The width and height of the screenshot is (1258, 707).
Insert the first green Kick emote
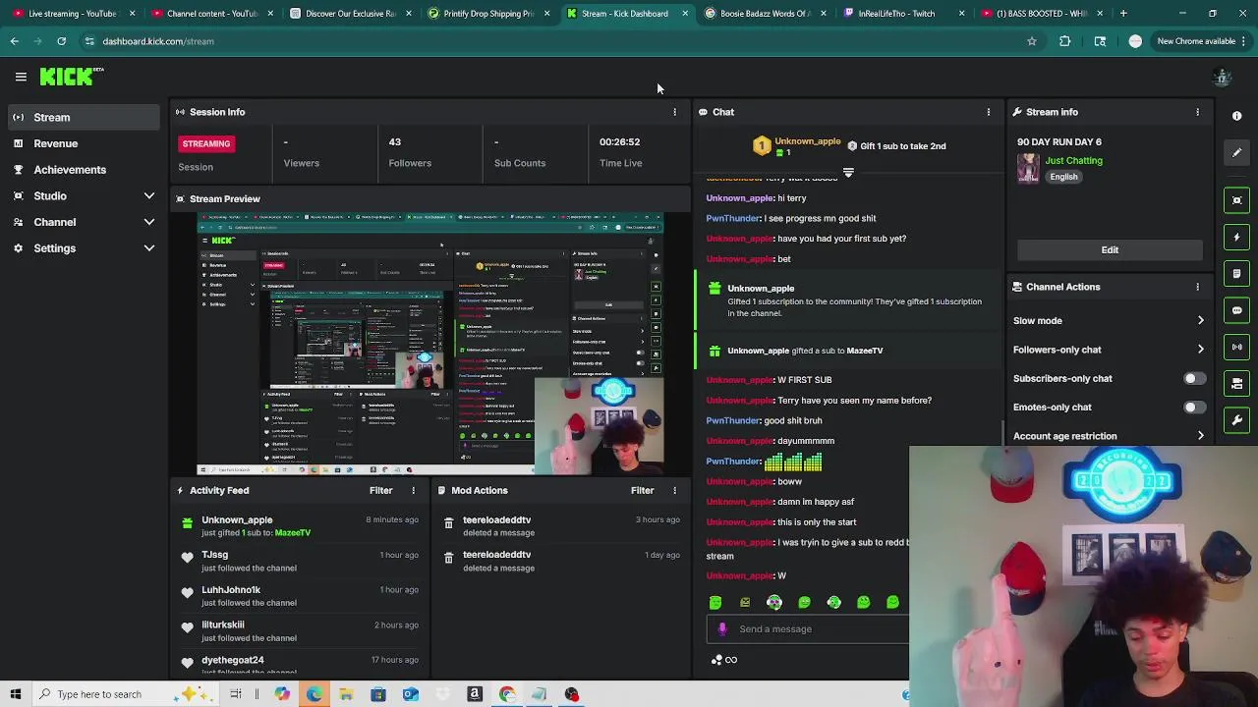(x=715, y=602)
